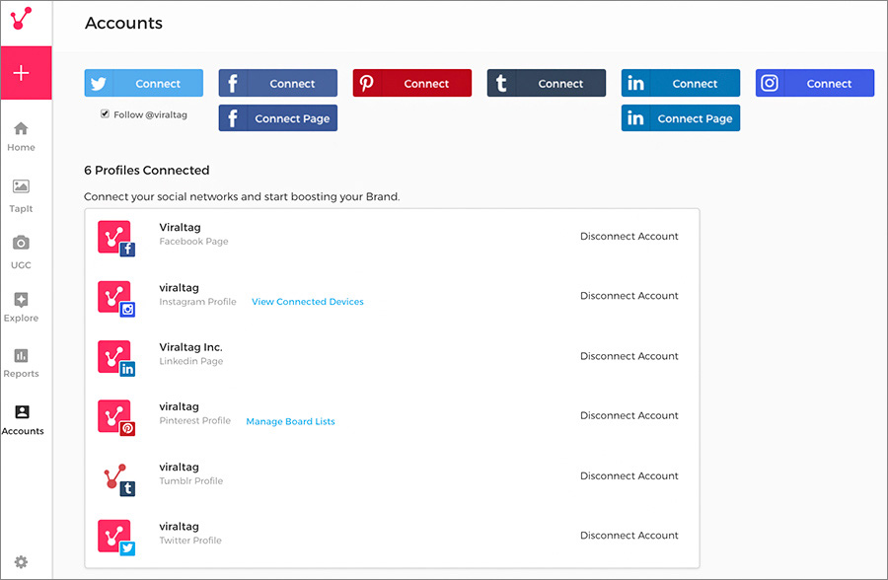The height and width of the screenshot is (580, 888).
Task: Open the plus compose button
Action: [x=26, y=73]
